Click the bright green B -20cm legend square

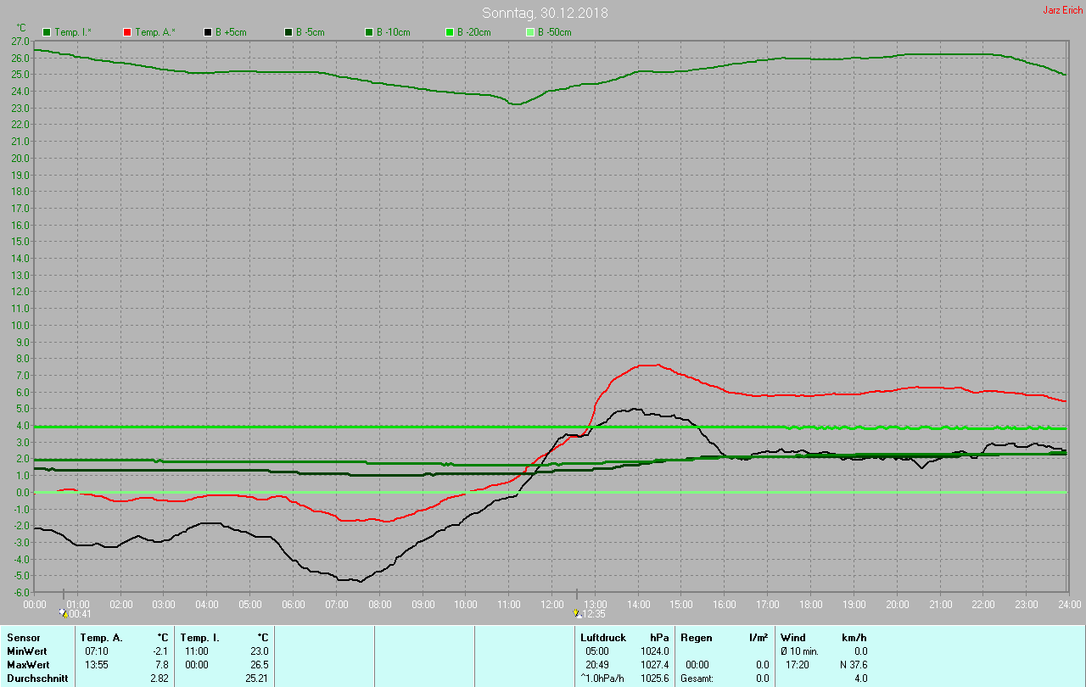[x=450, y=32]
